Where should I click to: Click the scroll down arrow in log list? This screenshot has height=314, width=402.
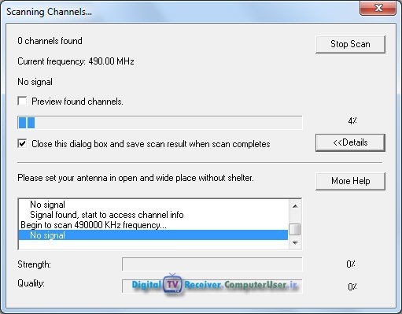[295, 243]
